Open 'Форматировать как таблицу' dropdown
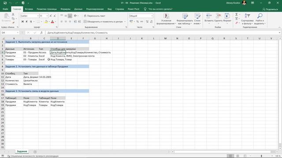This screenshot has width=282, height=158. click(185, 19)
